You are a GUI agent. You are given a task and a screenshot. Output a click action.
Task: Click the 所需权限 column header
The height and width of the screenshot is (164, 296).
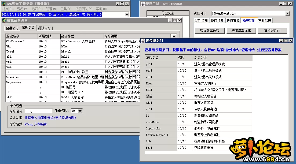49,36
